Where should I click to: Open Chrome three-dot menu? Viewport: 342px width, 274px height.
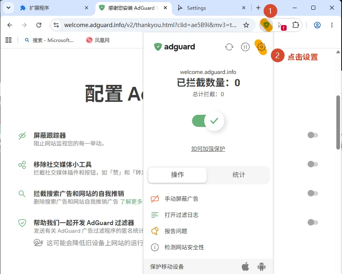click(x=332, y=25)
